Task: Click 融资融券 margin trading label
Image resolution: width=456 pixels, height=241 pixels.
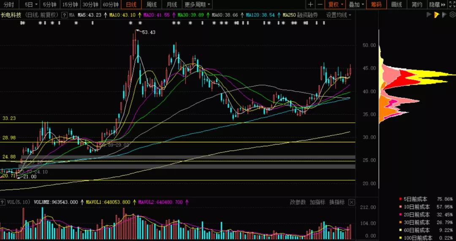Action: (307, 15)
